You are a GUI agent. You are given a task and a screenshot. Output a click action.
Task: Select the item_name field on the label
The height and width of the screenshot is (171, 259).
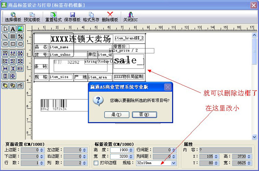(x=81, y=47)
